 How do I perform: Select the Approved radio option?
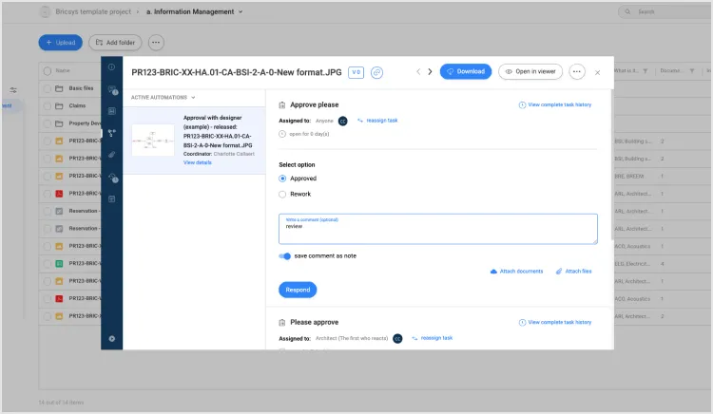282,179
